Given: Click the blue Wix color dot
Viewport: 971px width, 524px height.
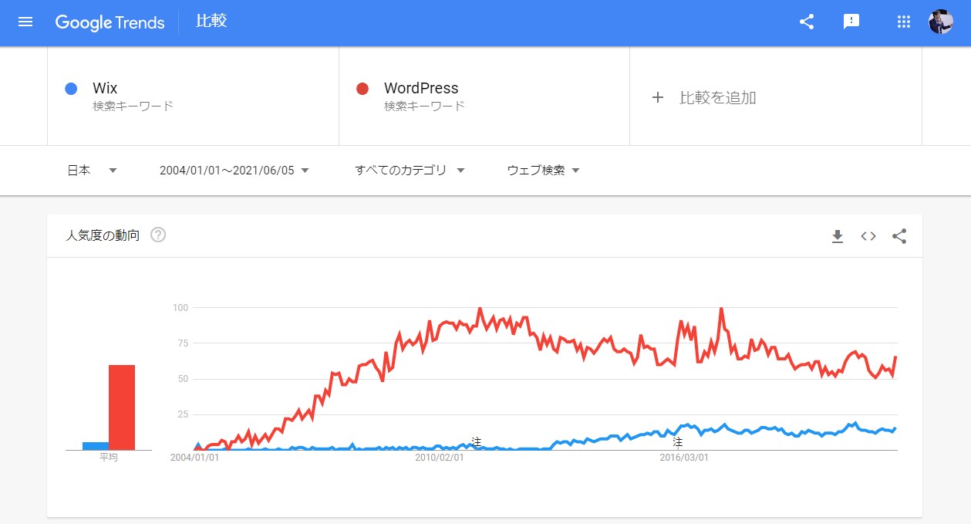Looking at the screenshot, I should tap(71, 89).
